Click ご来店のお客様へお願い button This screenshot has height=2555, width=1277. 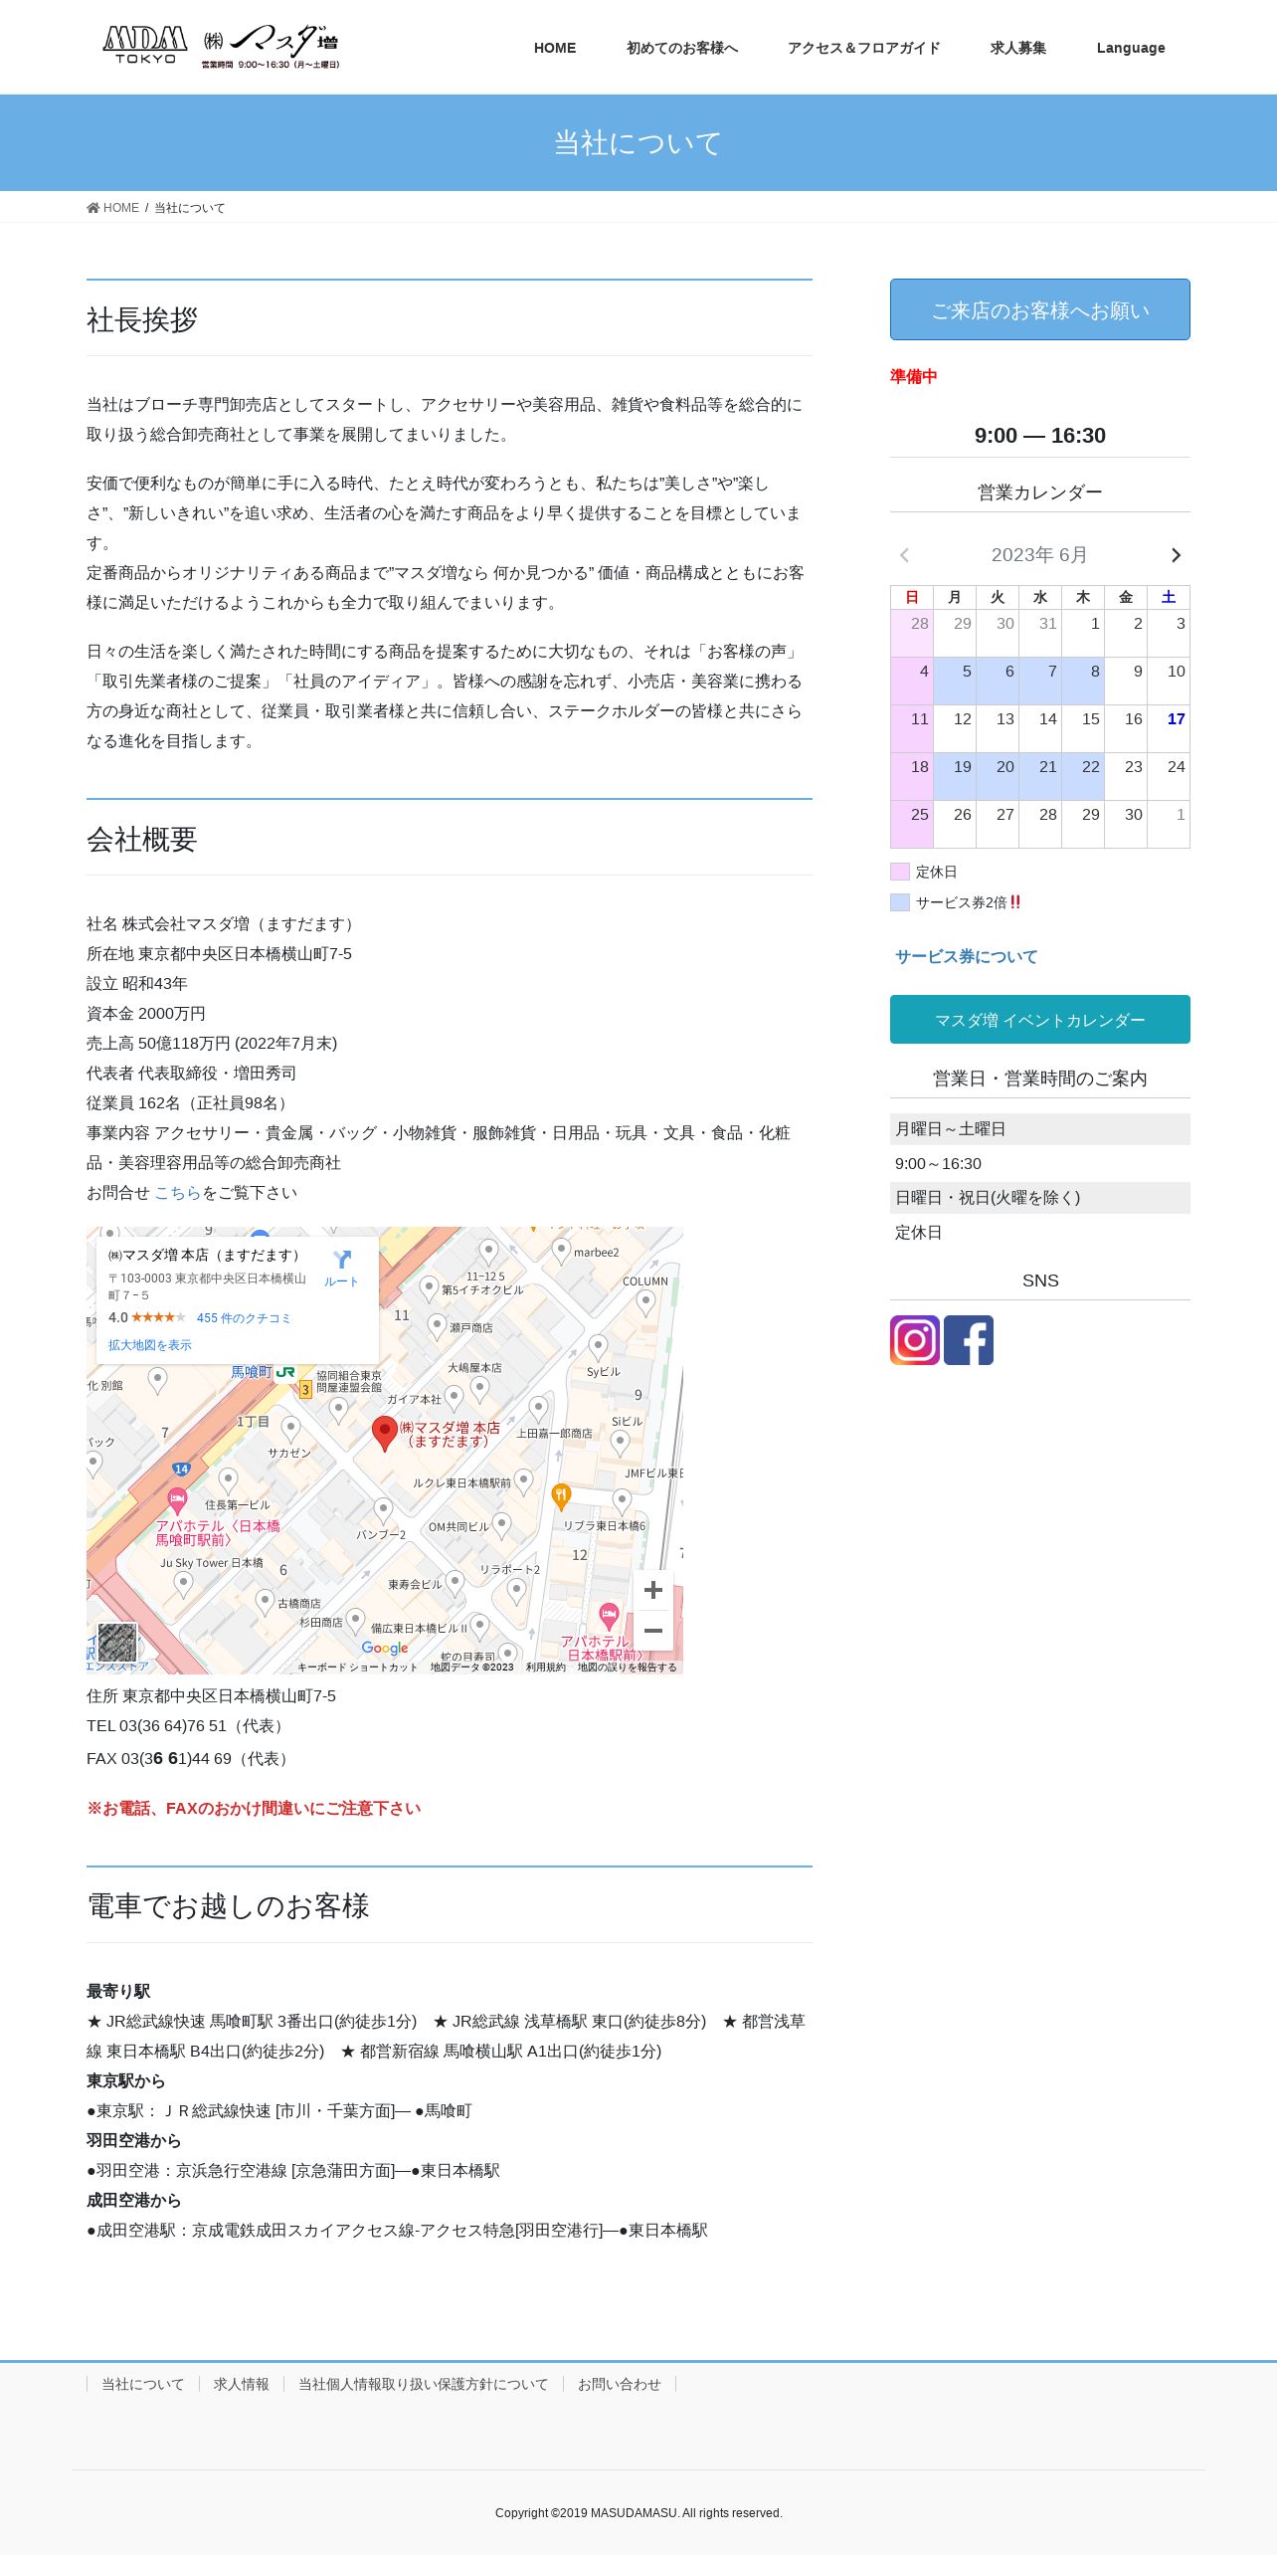[x=1040, y=309]
